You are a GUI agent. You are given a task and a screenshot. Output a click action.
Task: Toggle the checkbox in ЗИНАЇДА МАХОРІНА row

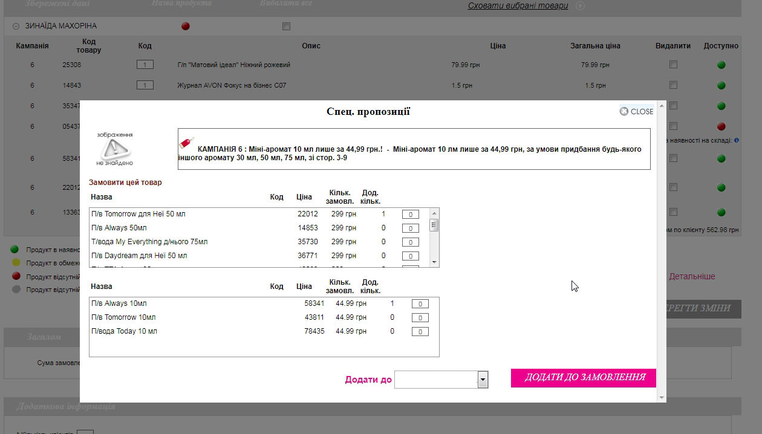286,26
